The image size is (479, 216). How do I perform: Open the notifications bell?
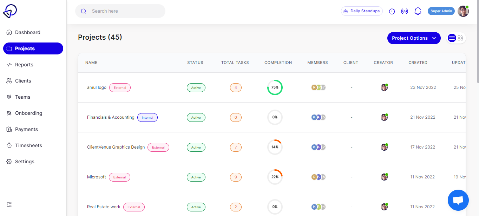418,11
